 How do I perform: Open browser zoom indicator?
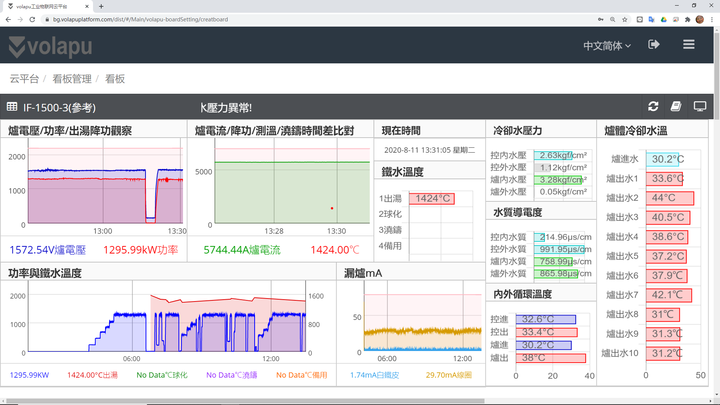pos(613,19)
